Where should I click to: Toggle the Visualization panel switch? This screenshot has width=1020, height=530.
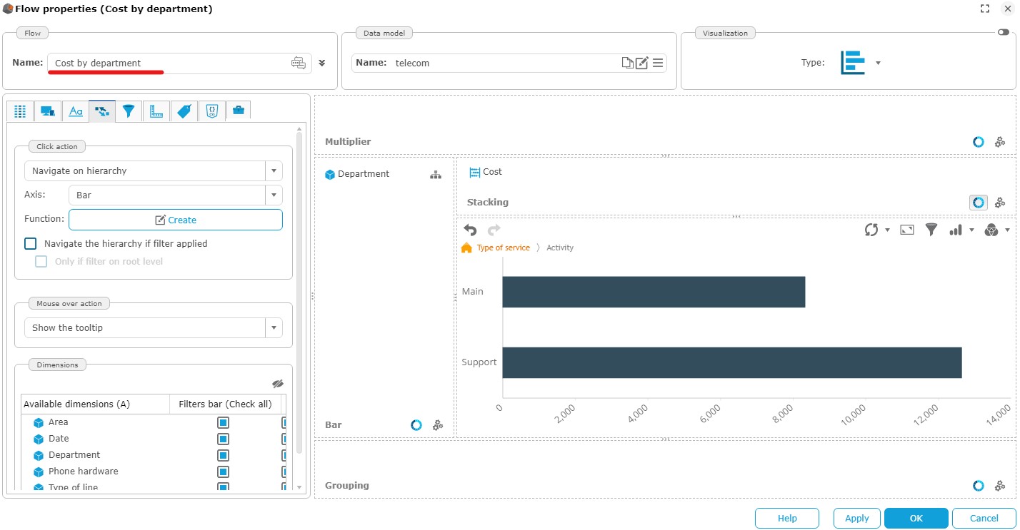tap(1004, 33)
